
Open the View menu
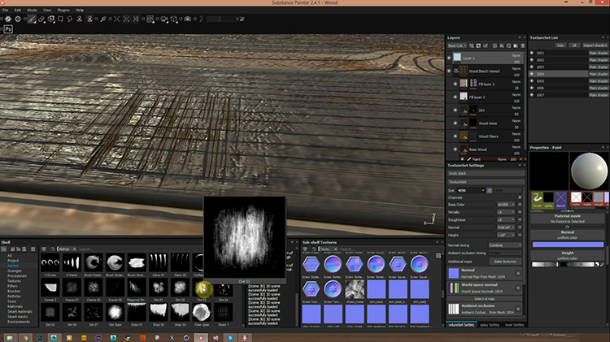pyautogui.click(x=47, y=10)
